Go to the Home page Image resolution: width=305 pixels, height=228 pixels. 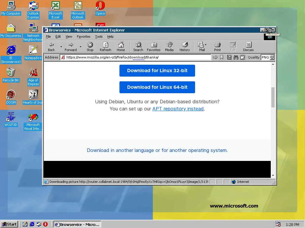click(121, 47)
